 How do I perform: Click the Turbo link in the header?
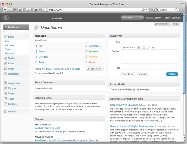pyautogui.click(x=166, y=18)
